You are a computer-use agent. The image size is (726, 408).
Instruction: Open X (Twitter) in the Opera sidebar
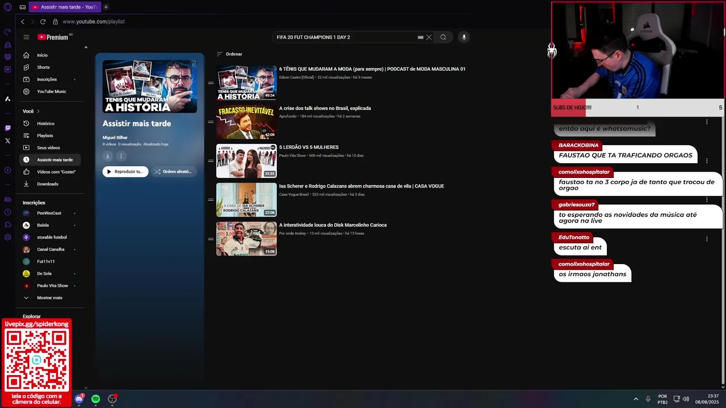[x=7, y=141]
